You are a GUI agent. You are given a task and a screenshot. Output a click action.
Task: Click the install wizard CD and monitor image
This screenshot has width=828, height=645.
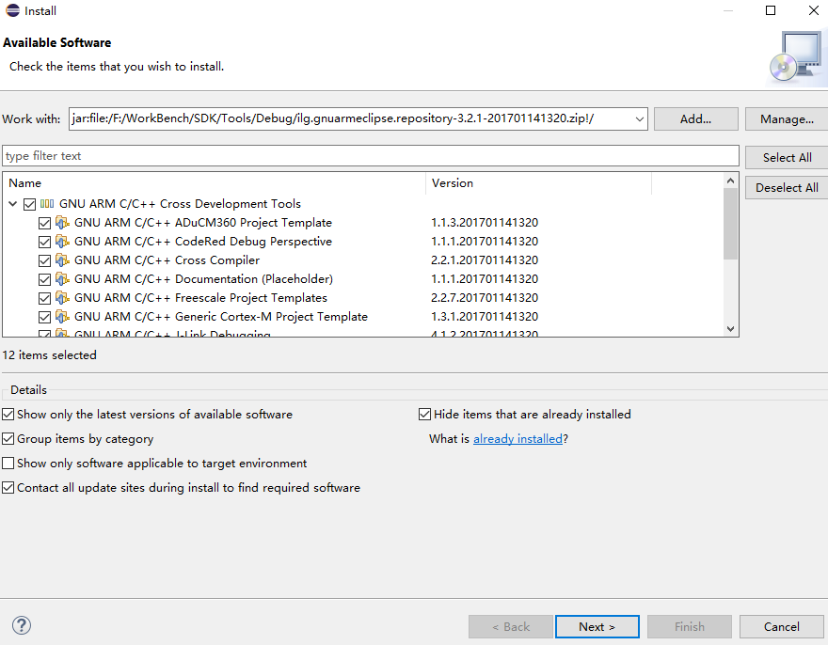coord(797,57)
